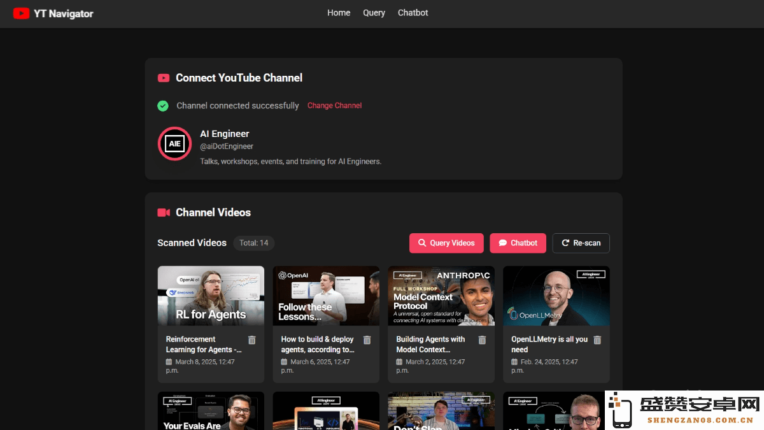Click the Total: 14 badge
764x430 pixels.
click(x=254, y=243)
